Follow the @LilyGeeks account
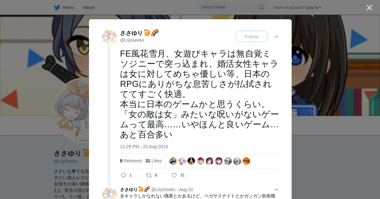The width and height of the screenshot is (380, 199). pos(251,36)
